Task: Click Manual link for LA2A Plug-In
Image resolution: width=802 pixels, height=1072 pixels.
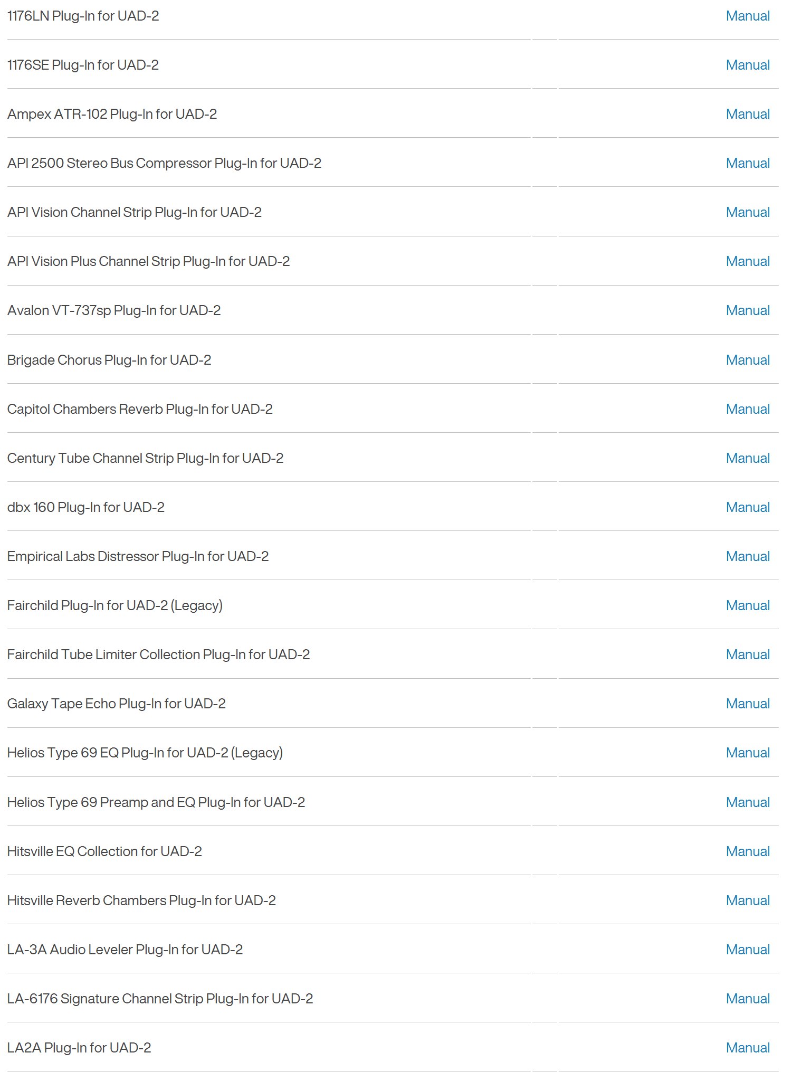Action: point(748,1048)
